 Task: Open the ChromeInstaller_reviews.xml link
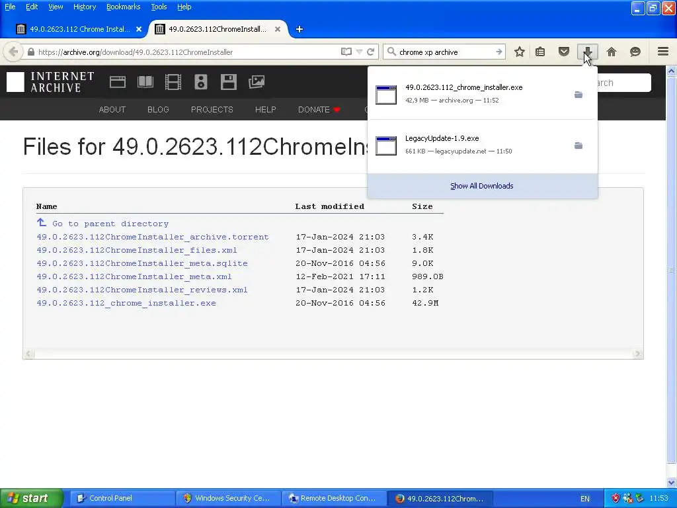click(142, 290)
